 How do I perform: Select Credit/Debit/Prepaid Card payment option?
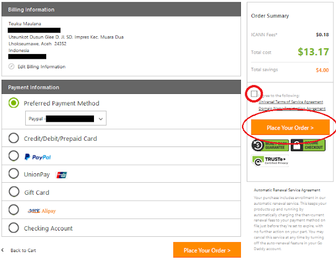[x=14, y=139]
